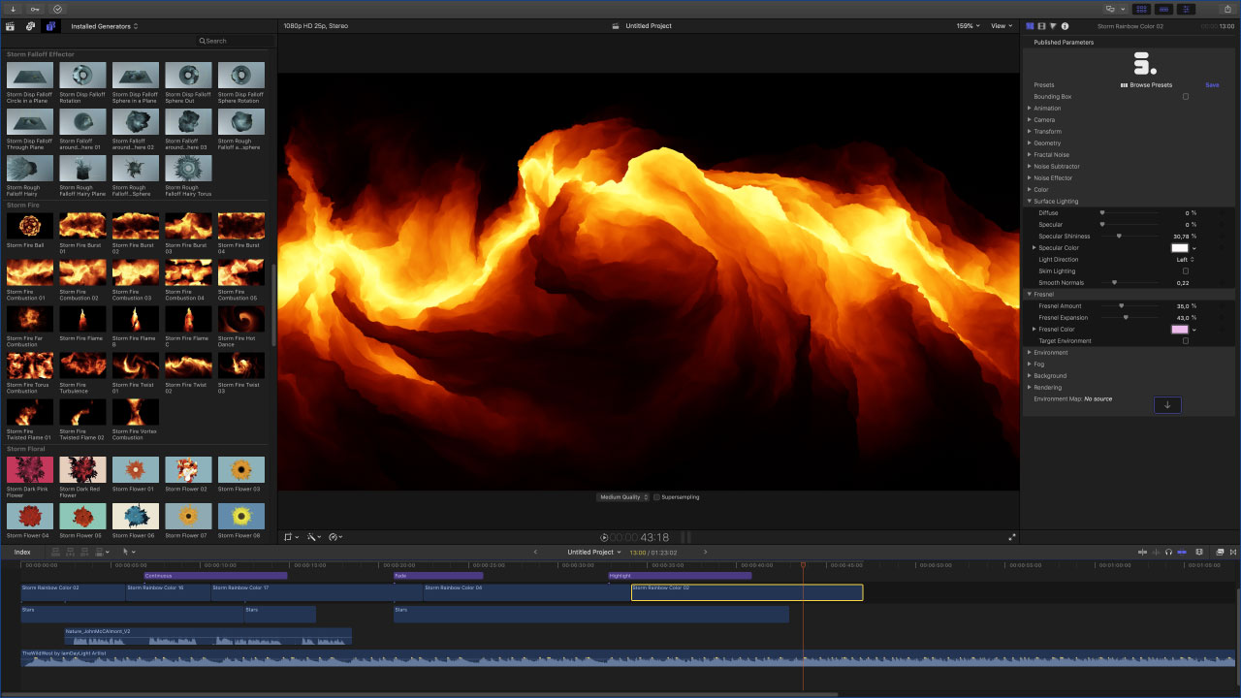
Task: Select the Storm Rainbow Color 16 clip
Action: pyautogui.click(x=168, y=592)
